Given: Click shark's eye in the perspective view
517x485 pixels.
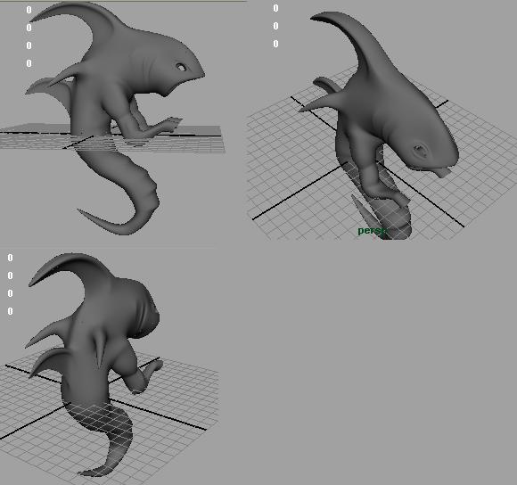Looking at the screenshot, I should (420, 151).
